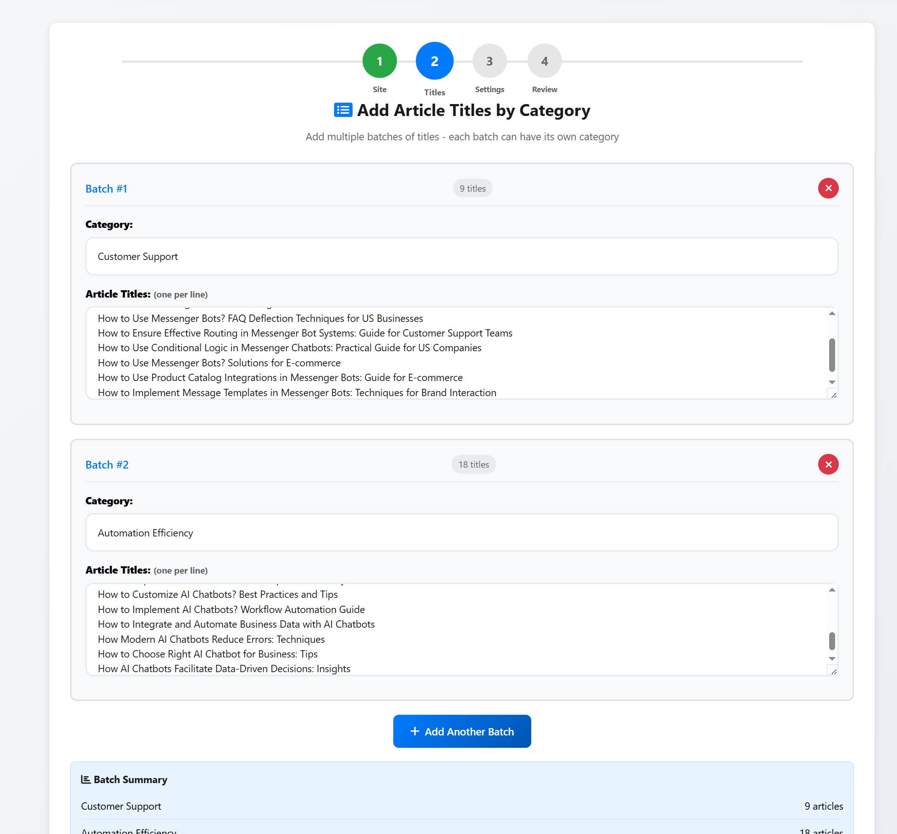Edit the Automation Efficiency category field

click(462, 533)
